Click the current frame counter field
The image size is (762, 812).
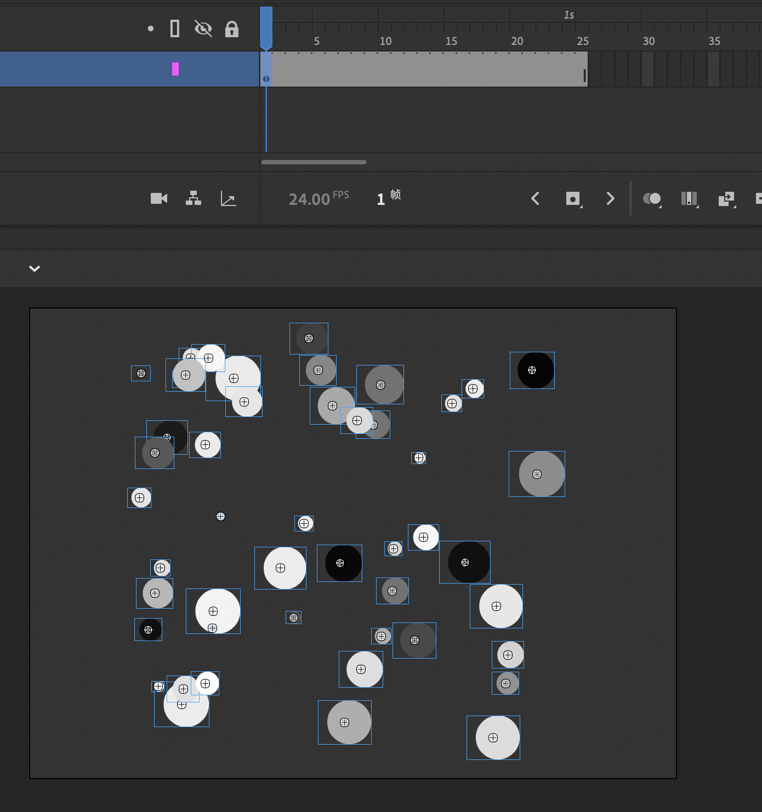click(x=382, y=198)
